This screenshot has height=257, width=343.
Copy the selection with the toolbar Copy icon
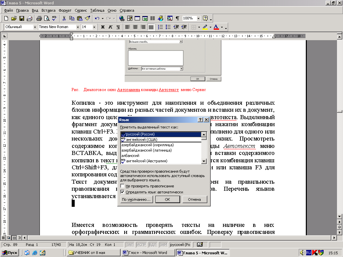pos(72,18)
